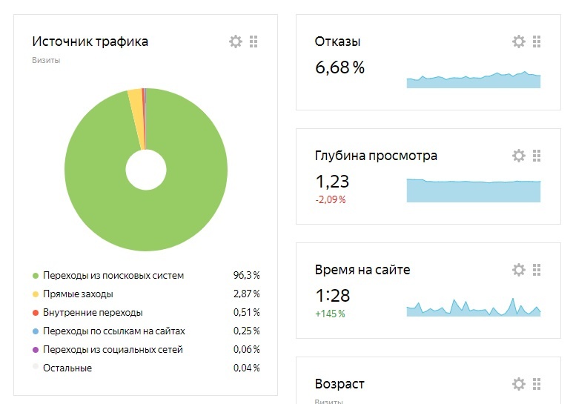Click grid handle icon of Отказы widget

pyautogui.click(x=537, y=42)
